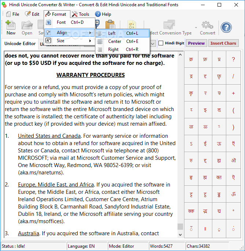
Task: Insert the रु character from the grid
Action: pos(191,160)
